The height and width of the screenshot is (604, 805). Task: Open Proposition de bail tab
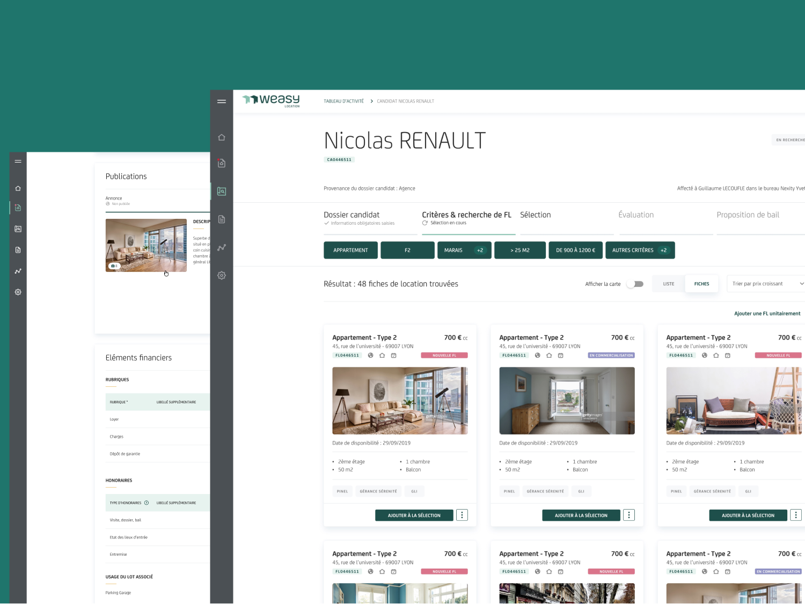point(761,219)
